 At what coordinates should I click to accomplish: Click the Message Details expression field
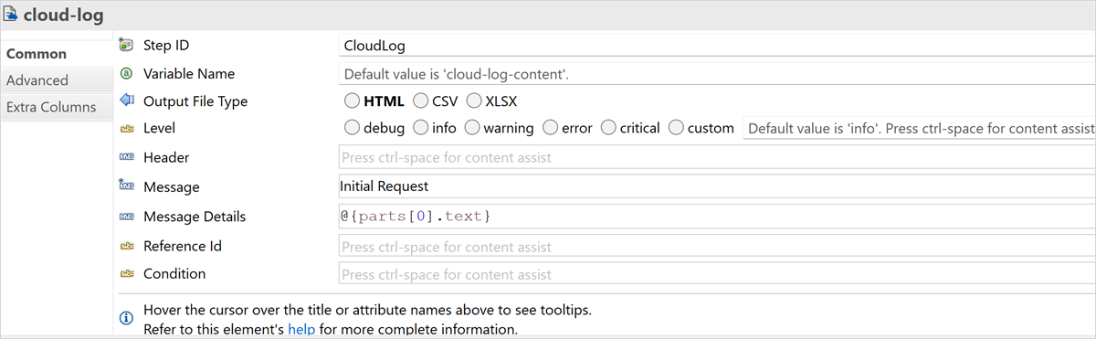tap(717, 217)
